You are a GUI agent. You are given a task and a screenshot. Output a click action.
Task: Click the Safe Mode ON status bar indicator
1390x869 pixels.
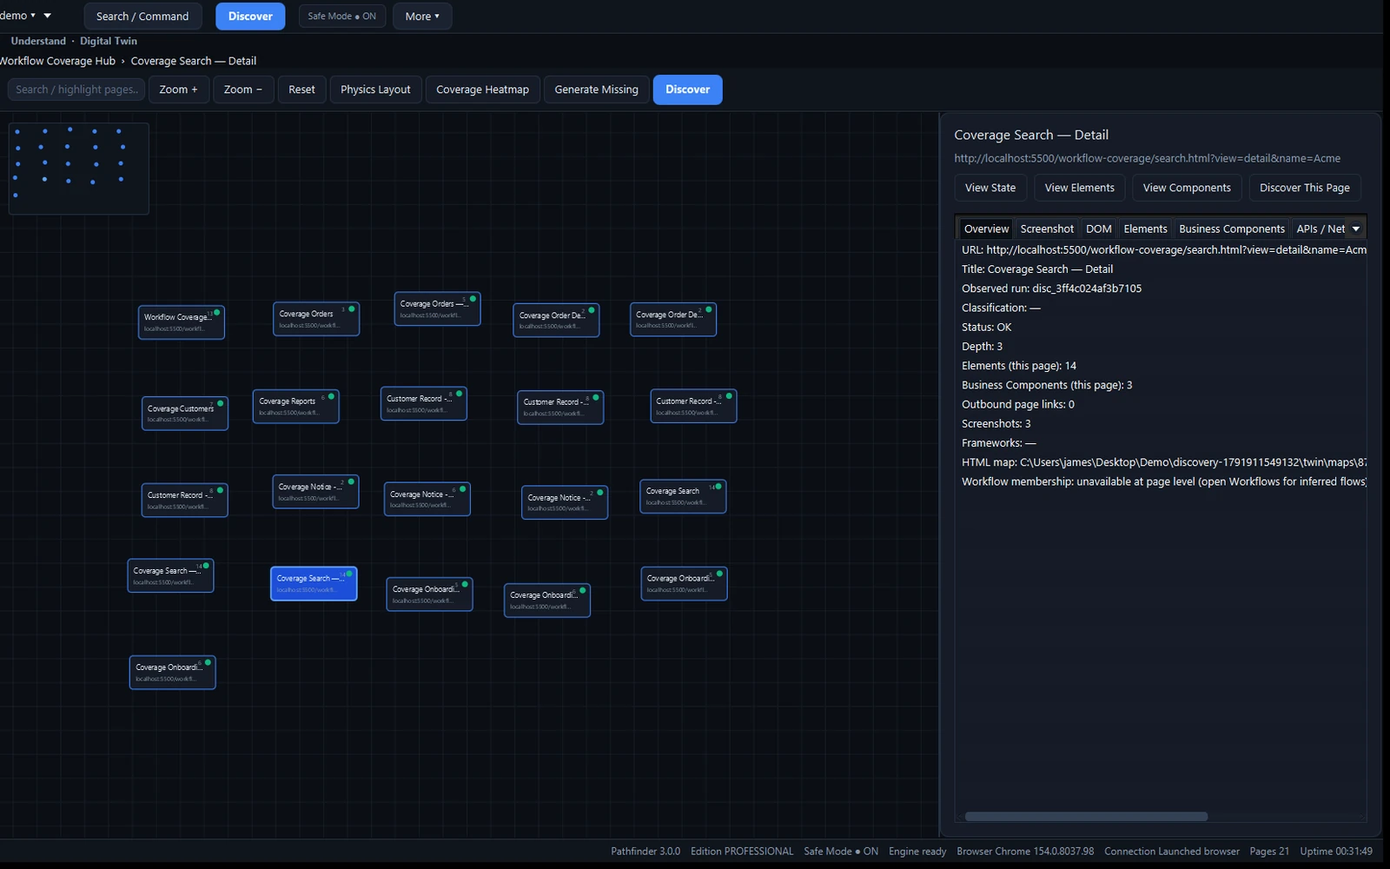841,852
